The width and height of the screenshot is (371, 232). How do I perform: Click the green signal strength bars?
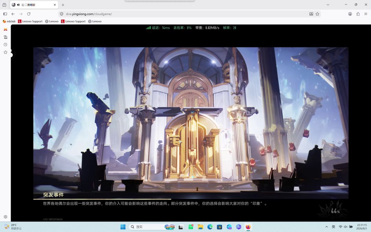point(148,28)
